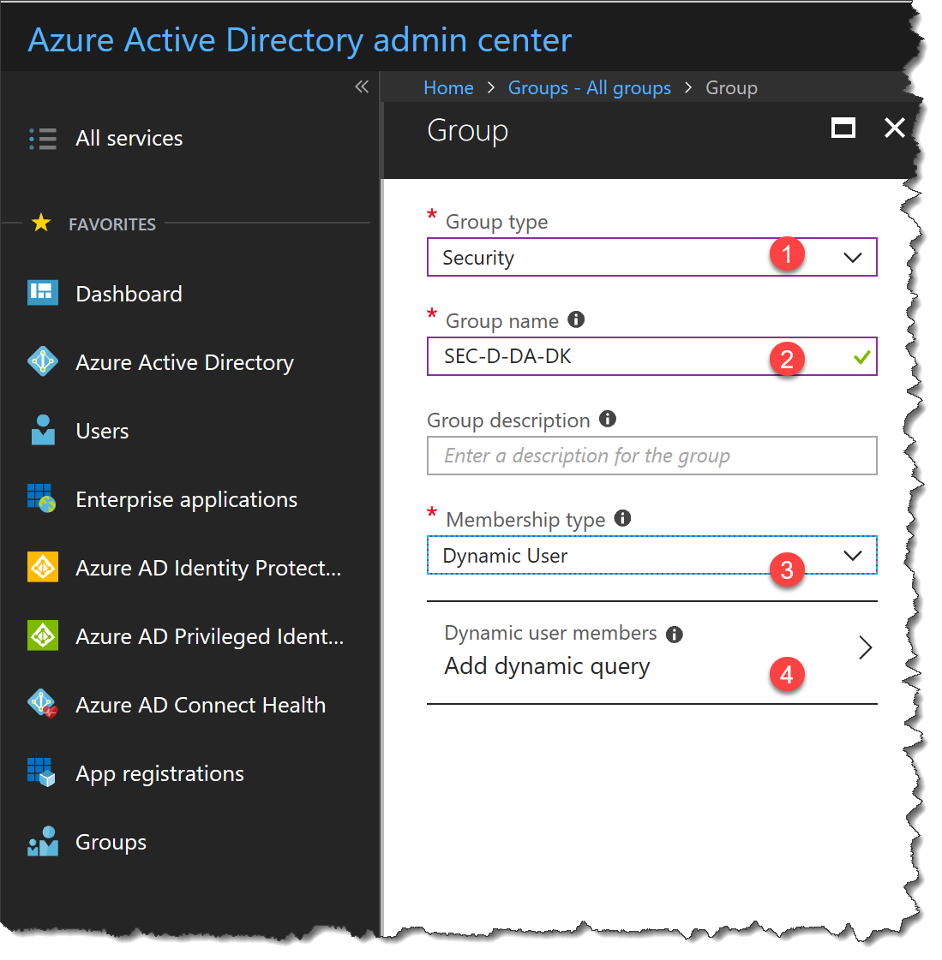Click the Membership type info icon

pyautogui.click(x=622, y=518)
